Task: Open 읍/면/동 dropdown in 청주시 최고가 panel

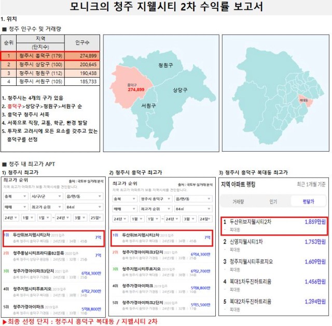Action: tap(84, 196)
